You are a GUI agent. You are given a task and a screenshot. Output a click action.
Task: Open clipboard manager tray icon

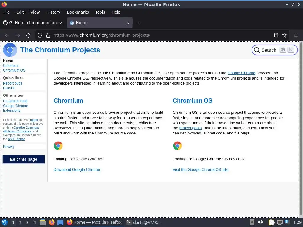[271, 222]
